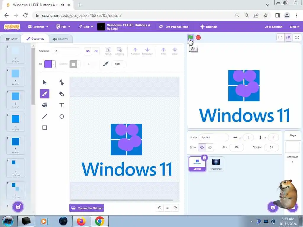Click the green flag Go button

pyautogui.click(x=191, y=38)
